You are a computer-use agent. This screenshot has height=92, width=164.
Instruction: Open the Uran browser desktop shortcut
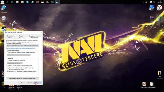(x=152, y=8)
